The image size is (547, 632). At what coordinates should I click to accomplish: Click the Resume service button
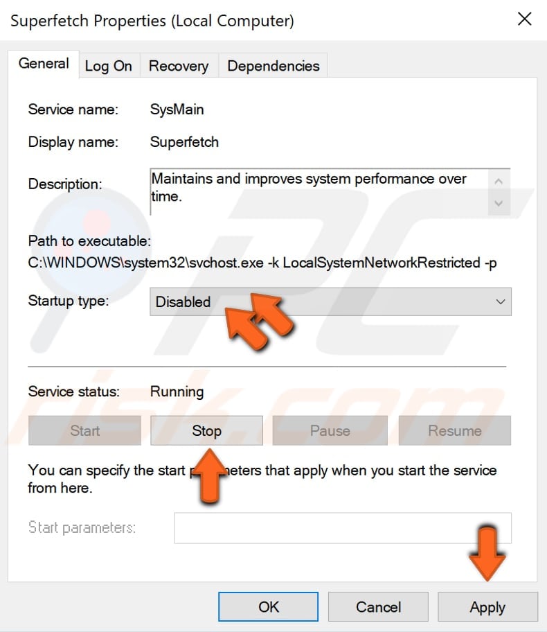pos(454,430)
